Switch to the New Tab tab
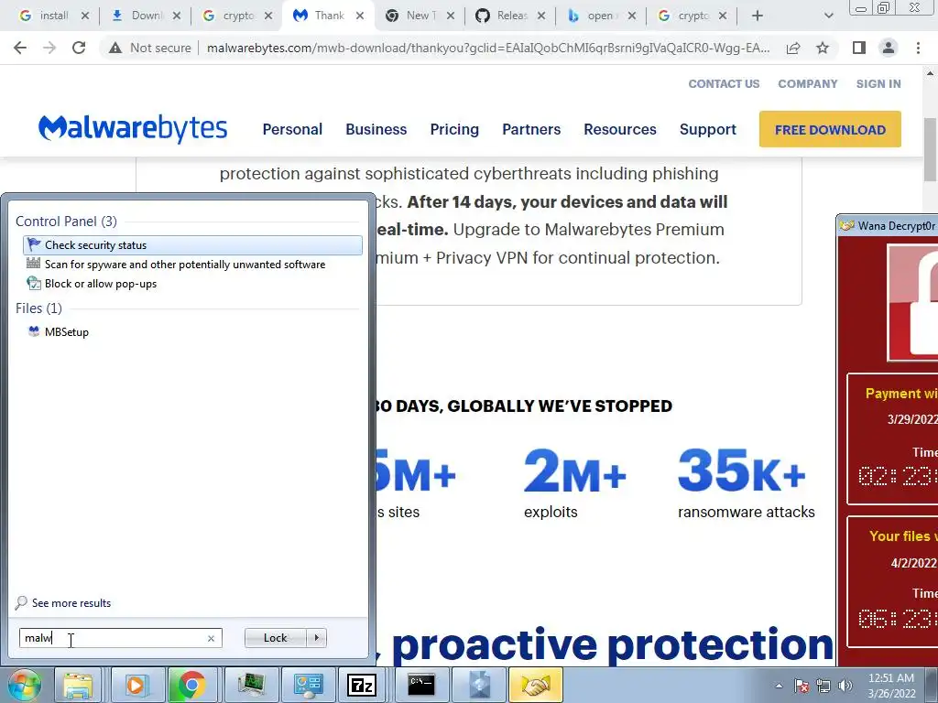 tap(410, 16)
